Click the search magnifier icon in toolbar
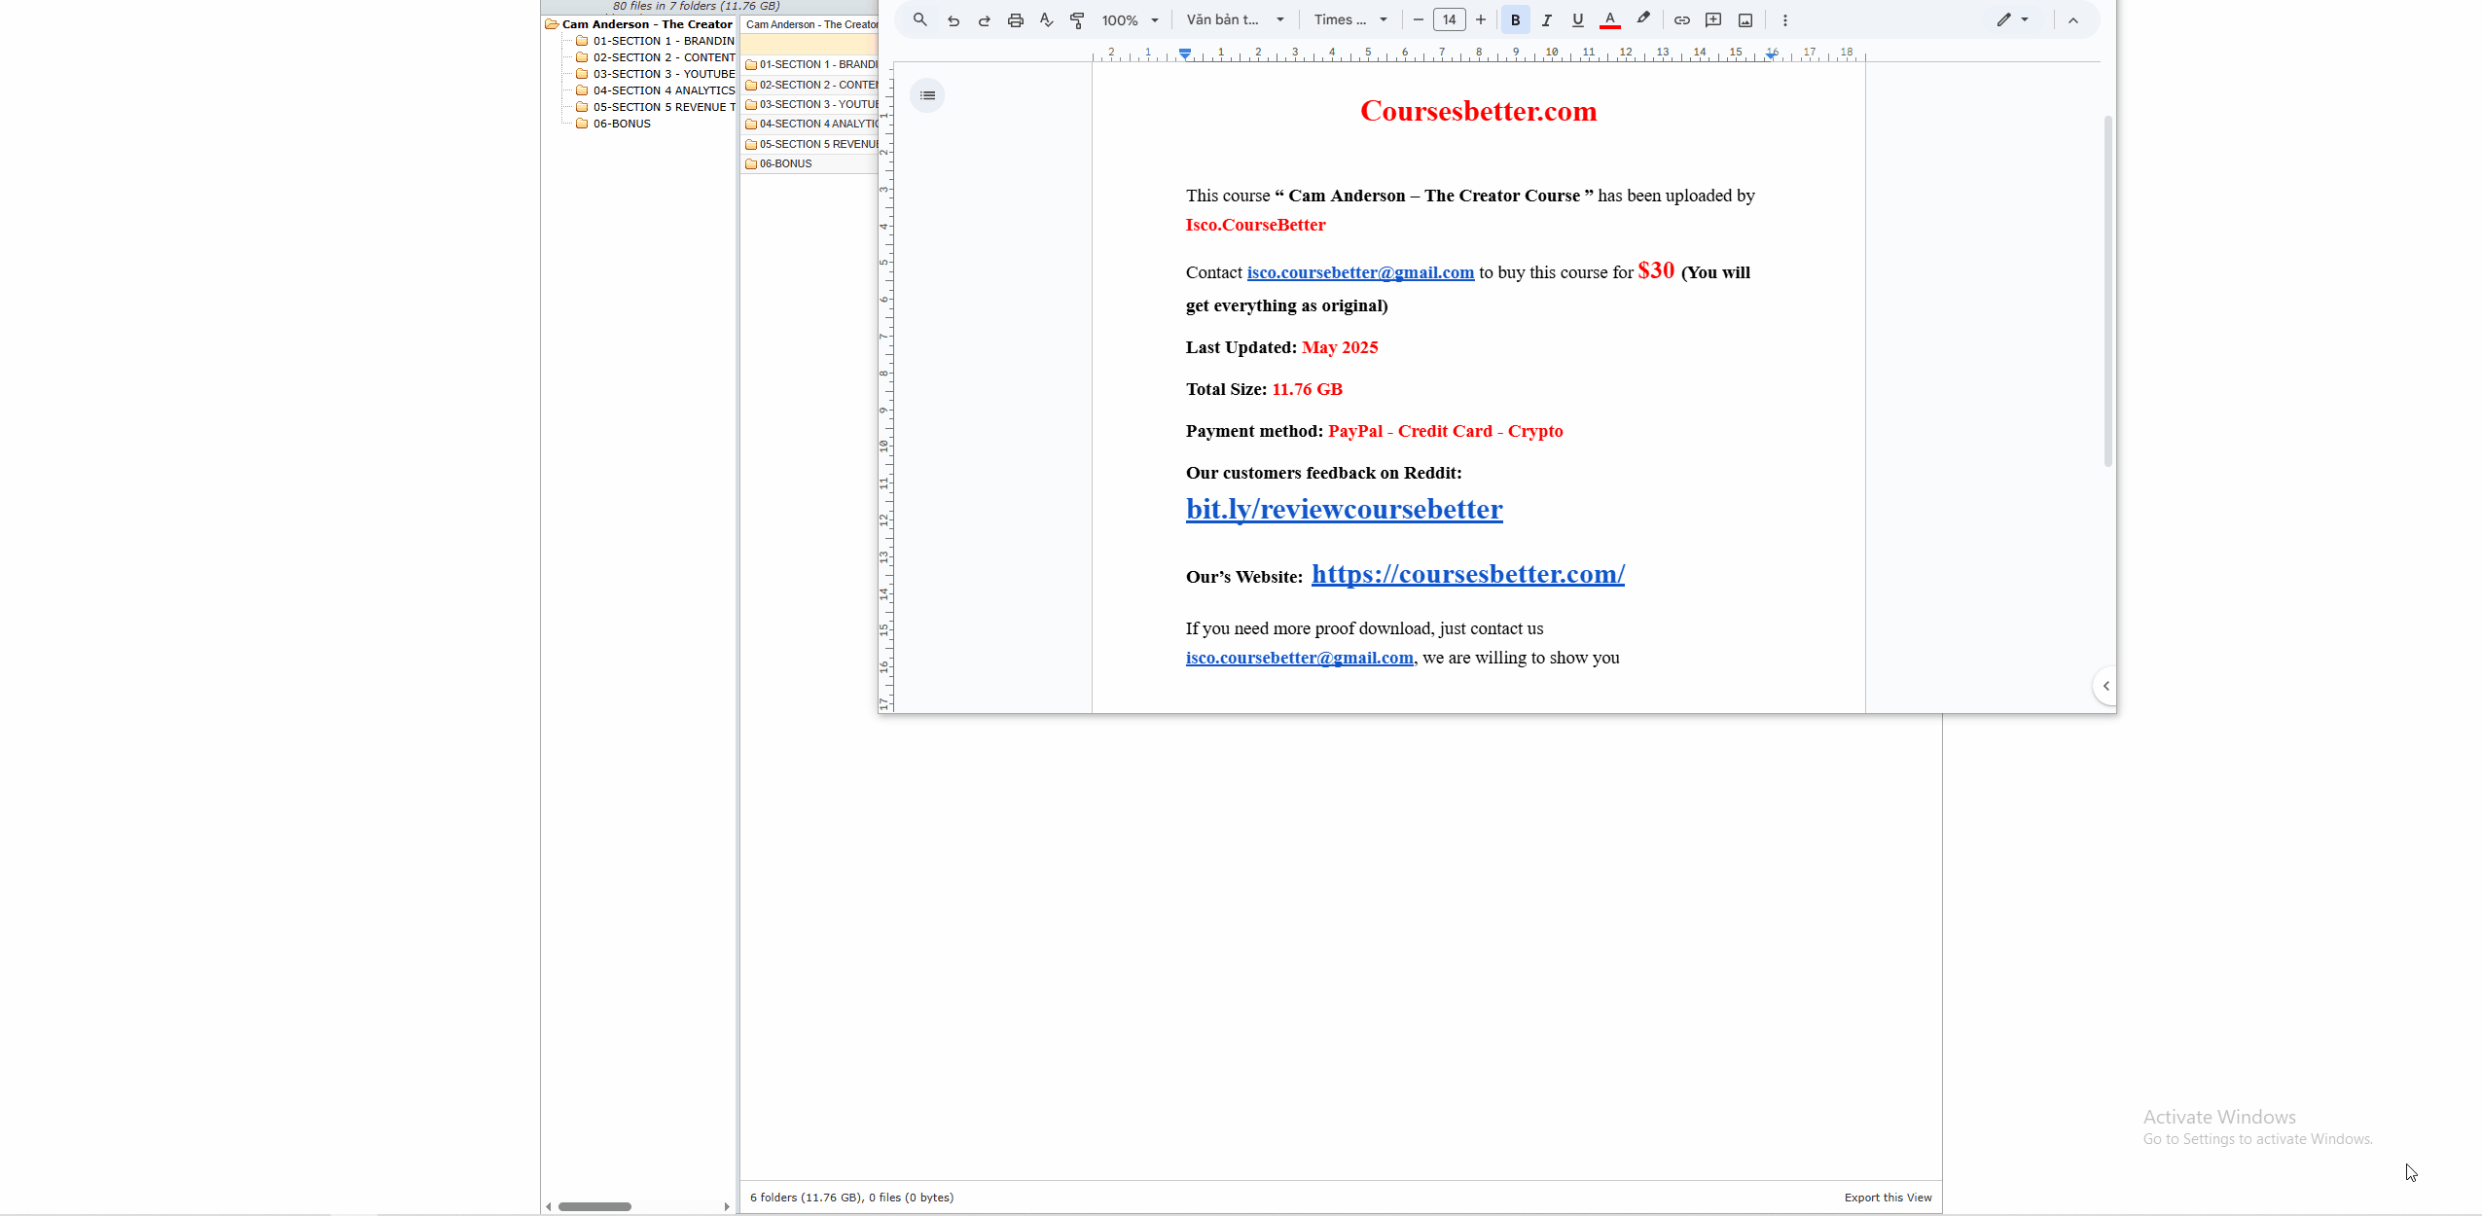Screen dimensions: 2482x1216 [x=919, y=19]
